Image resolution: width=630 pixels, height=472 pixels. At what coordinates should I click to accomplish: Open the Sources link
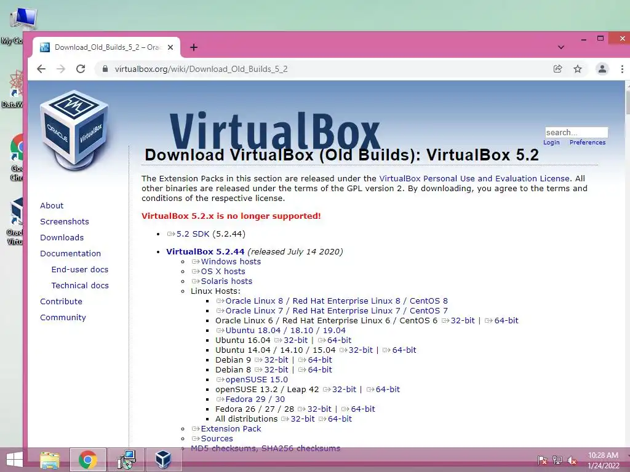(212, 439)
